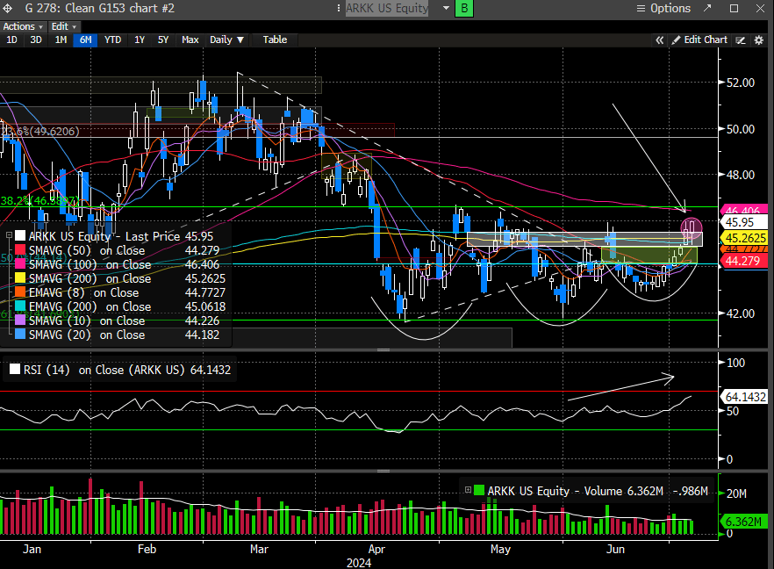The height and width of the screenshot is (569, 774).
Task: Click ARKK US Equity - Volume legend text
Action: click(555, 491)
